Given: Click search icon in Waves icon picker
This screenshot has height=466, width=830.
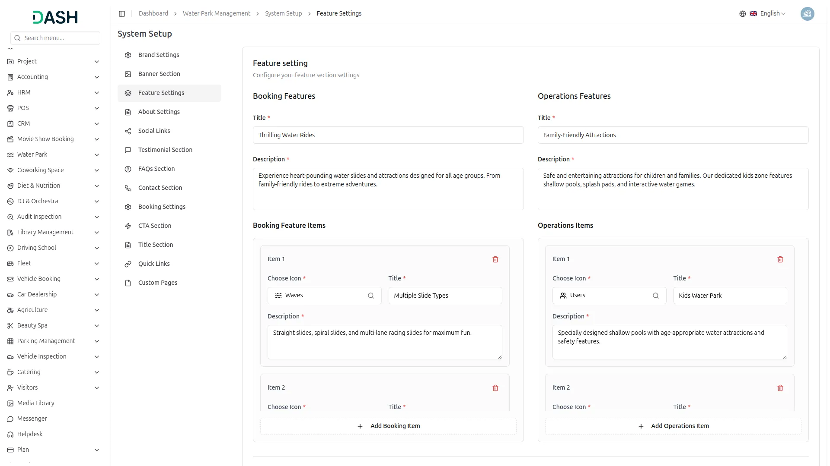Looking at the screenshot, I should click(371, 296).
